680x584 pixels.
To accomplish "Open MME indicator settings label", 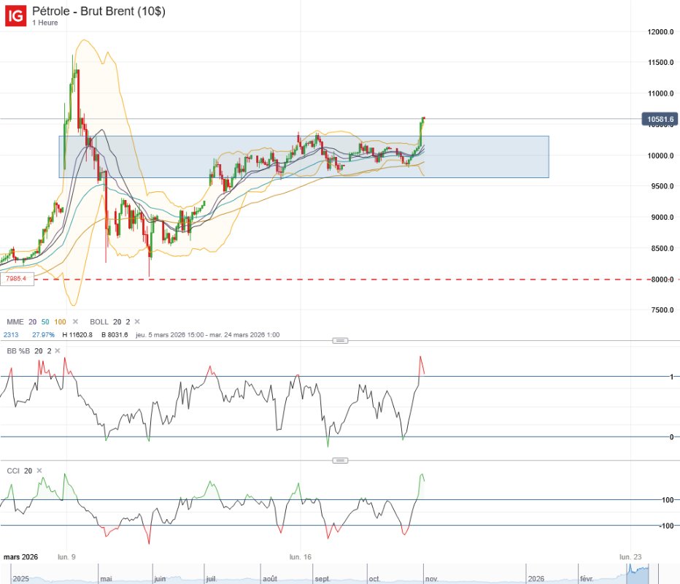I will pyautogui.click(x=15, y=321).
